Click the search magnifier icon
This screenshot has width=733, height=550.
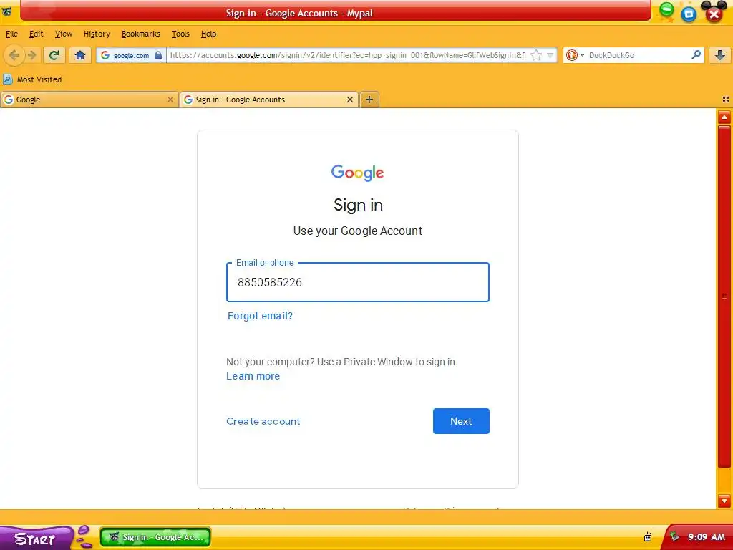point(696,54)
